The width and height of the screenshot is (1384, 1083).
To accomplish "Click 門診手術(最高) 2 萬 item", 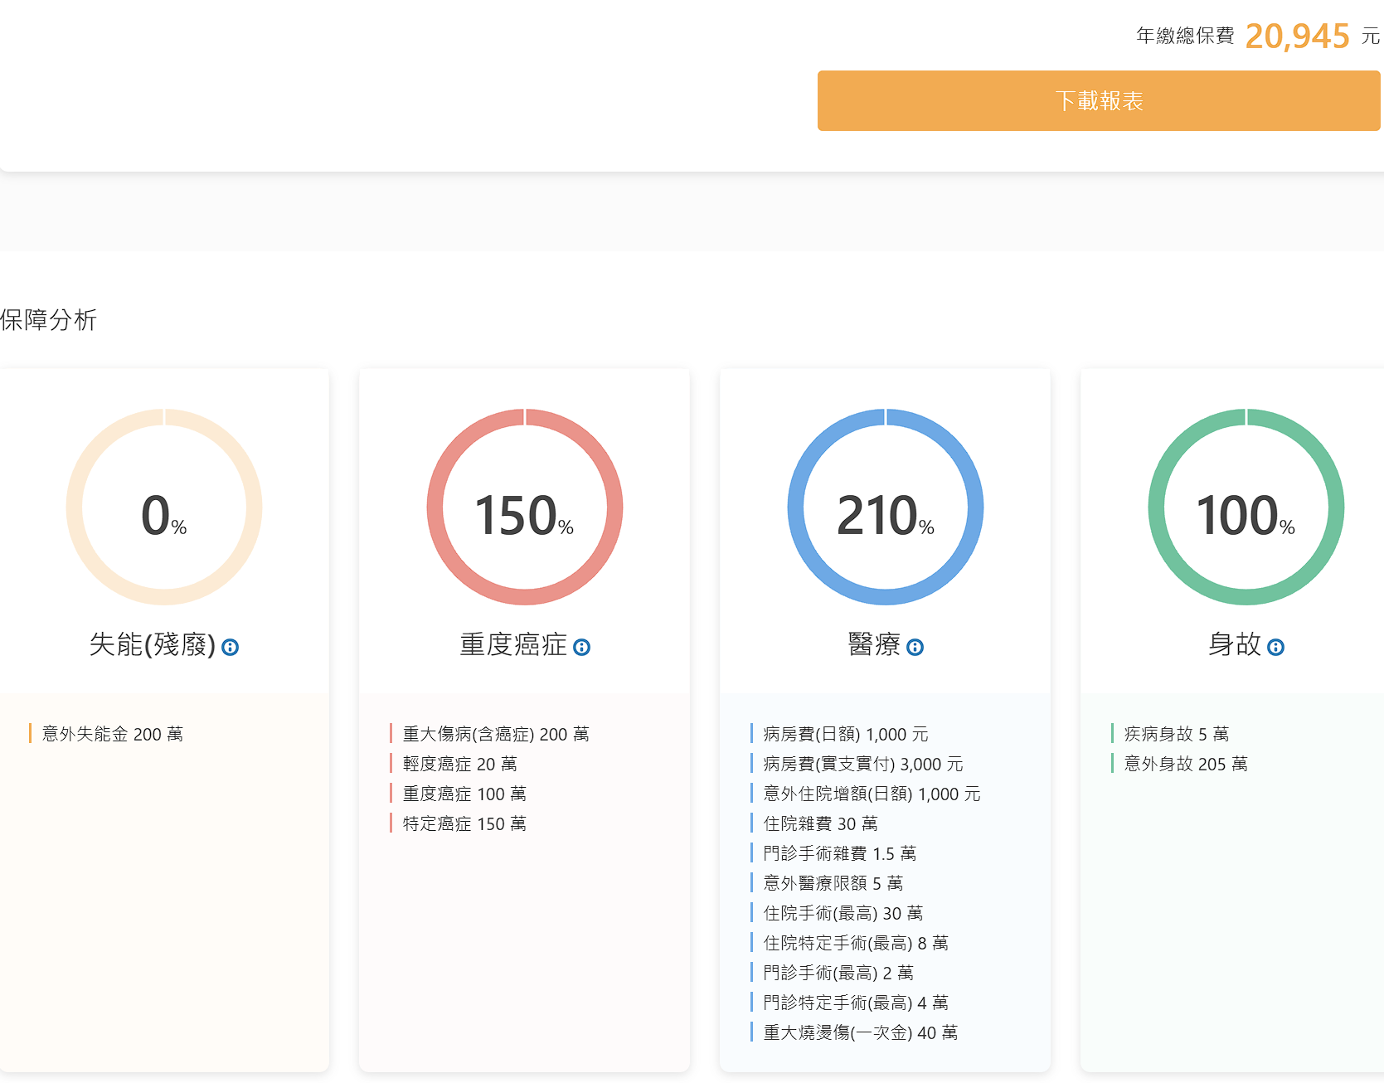I will [x=838, y=973].
